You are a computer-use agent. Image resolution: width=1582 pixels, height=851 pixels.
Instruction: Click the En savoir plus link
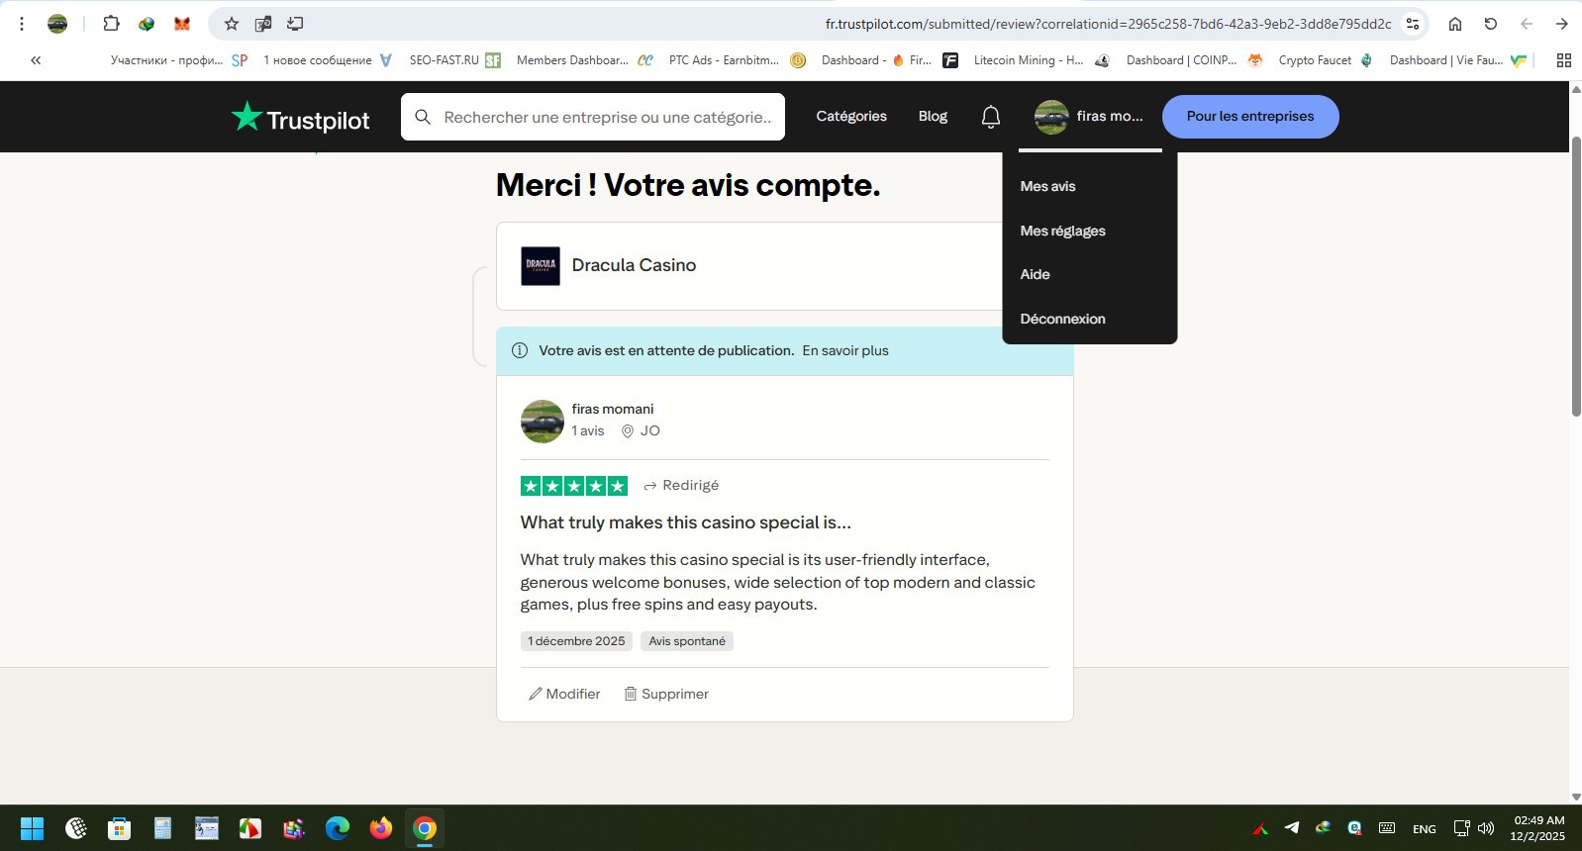click(845, 350)
